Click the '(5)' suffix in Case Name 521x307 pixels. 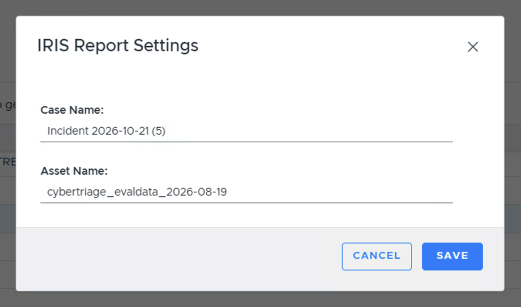(158, 131)
